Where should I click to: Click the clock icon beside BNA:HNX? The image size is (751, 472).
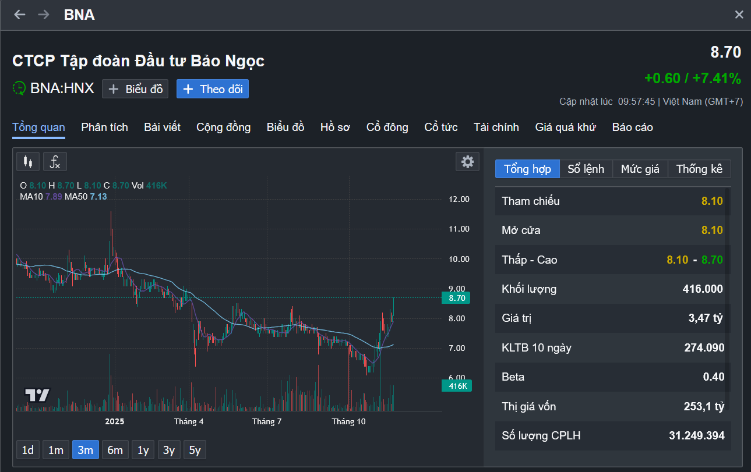[19, 88]
